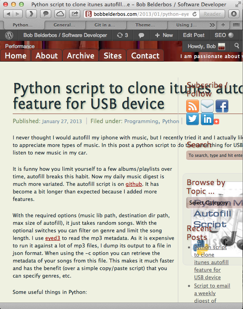Go forward with Safari's forward arrow

click(x=18, y=14)
